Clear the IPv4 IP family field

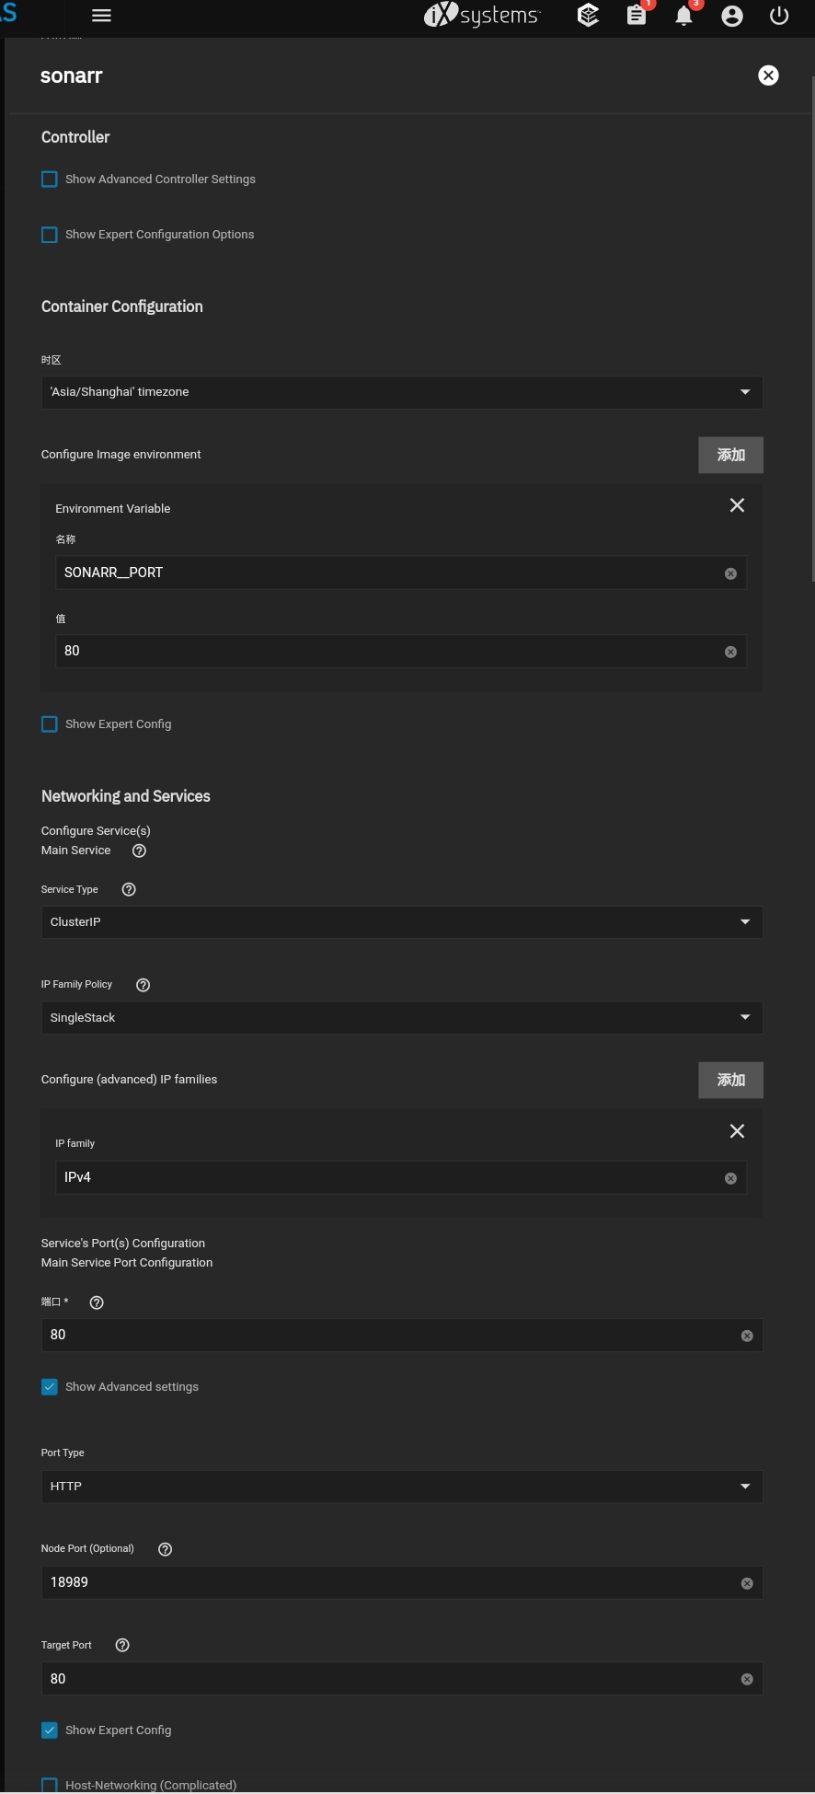(730, 1178)
